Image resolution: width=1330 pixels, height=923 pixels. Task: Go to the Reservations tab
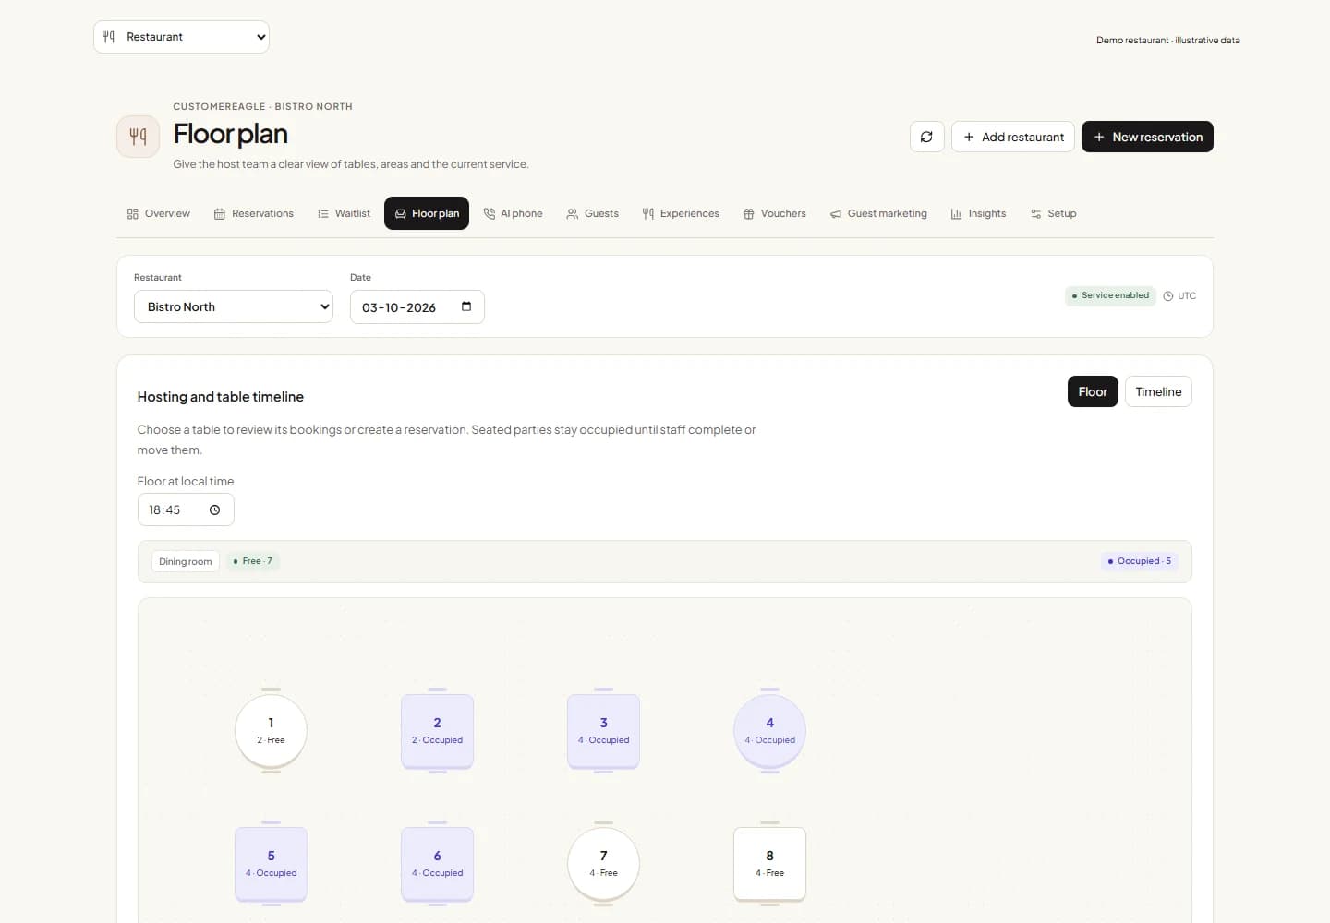[254, 213]
